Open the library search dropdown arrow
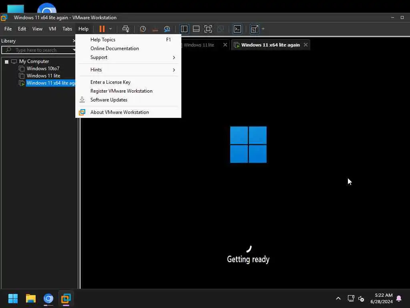 coord(74,50)
